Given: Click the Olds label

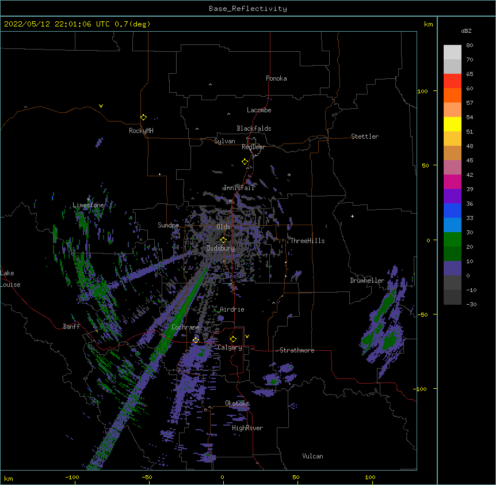Looking at the screenshot, I should 223,227.
